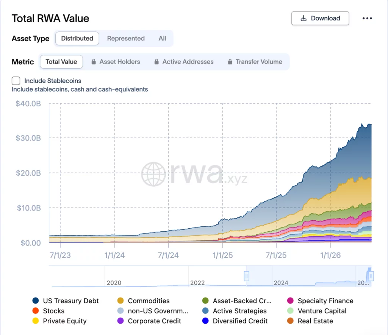Viewport: 388px width, 335px height.
Task: Toggle Private Equity legend swatch
Action: tap(36, 321)
